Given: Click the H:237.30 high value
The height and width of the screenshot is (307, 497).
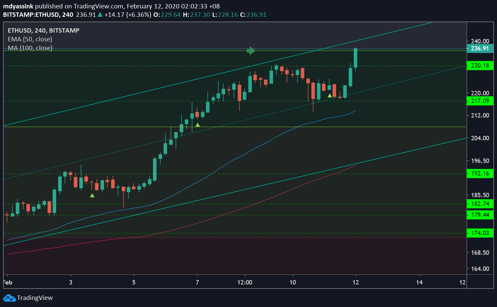Looking at the screenshot, I should [x=196, y=15].
